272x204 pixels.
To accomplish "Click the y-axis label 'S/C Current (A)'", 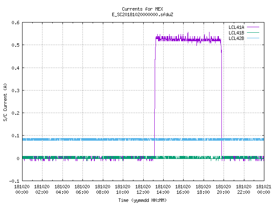I will point(5,102).
